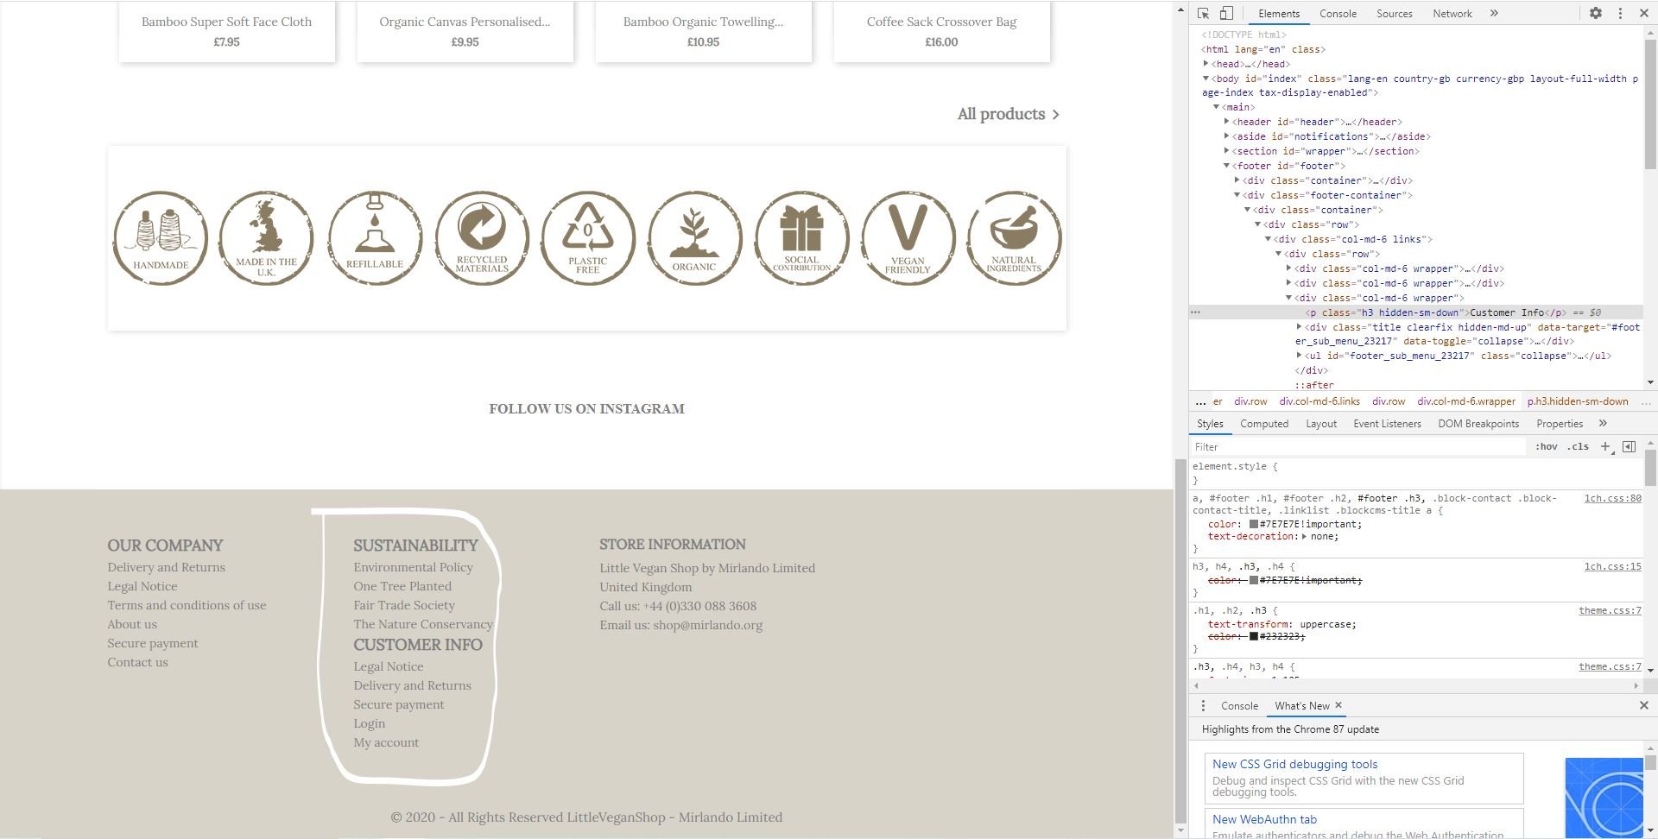Switch to the Console tab
The height and width of the screenshot is (839, 1658).
click(x=1338, y=14)
